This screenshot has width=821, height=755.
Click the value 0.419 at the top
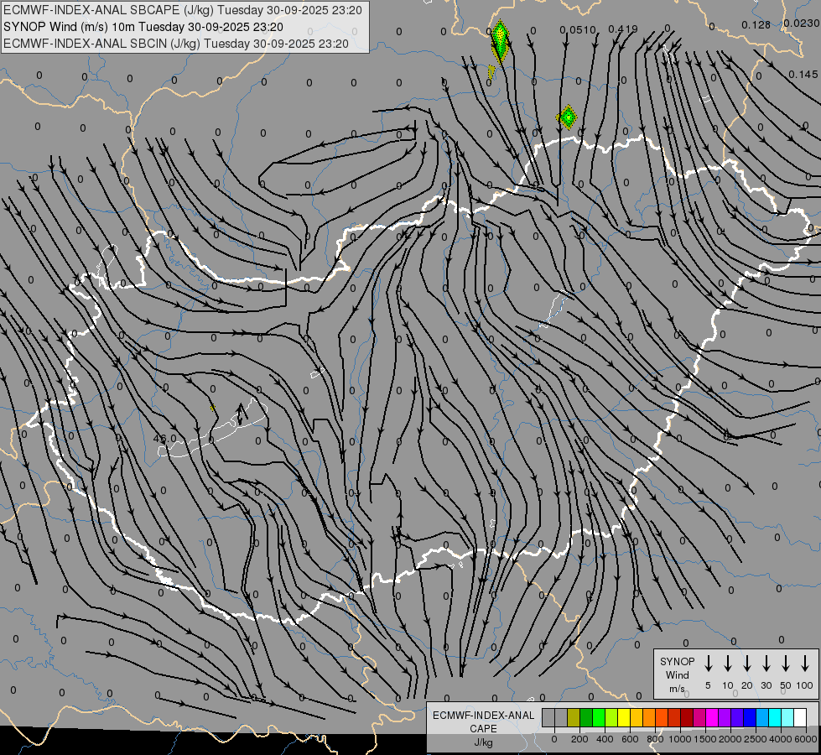tap(623, 29)
